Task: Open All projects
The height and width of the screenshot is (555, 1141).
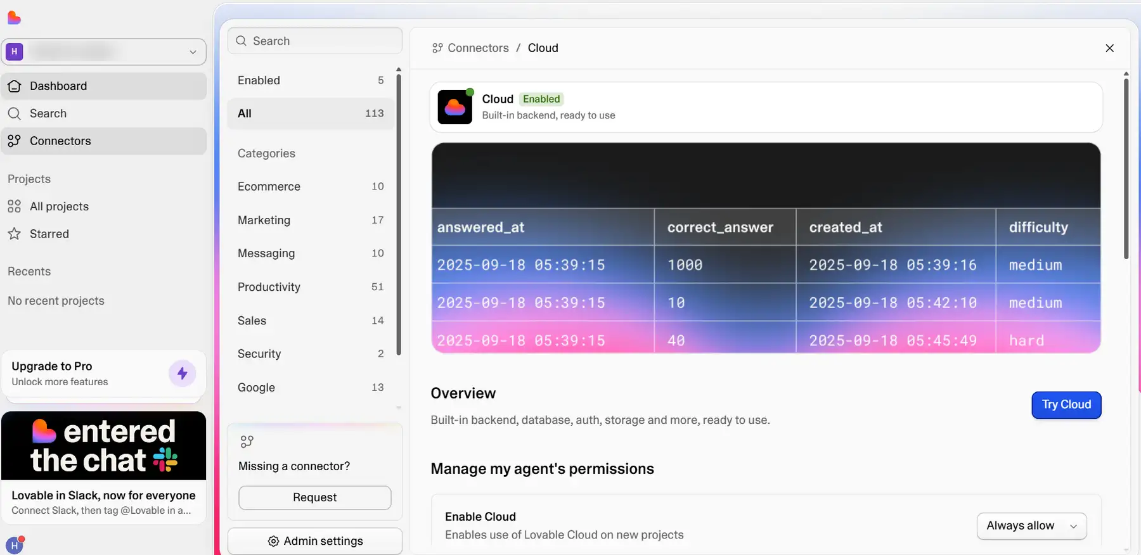Action: 104,207
